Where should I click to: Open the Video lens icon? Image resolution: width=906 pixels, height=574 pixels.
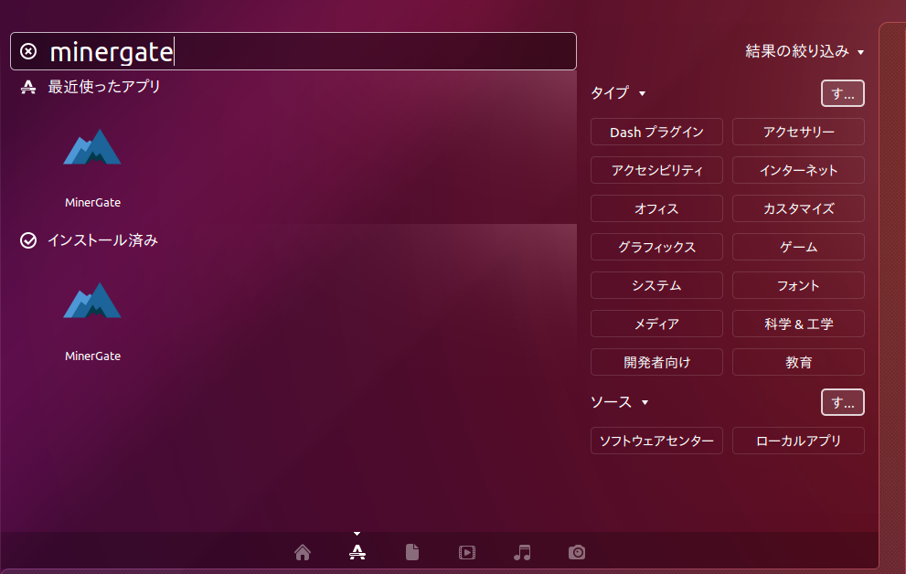pyautogui.click(x=467, y=553)
